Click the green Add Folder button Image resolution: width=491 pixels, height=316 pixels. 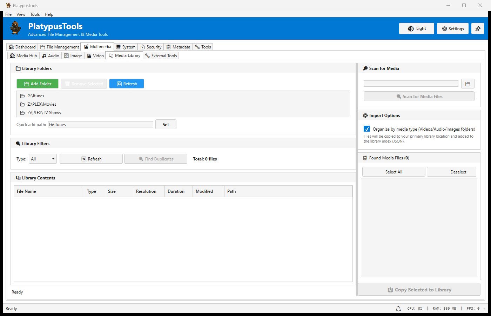pos(38,84)
